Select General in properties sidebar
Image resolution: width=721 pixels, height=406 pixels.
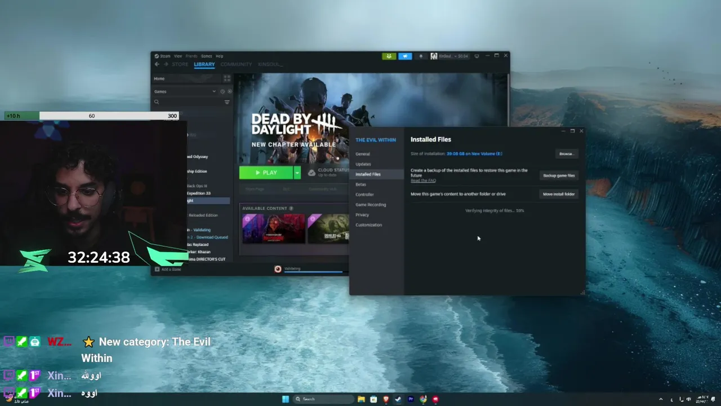pyautogui.click(x=363, y=154)
